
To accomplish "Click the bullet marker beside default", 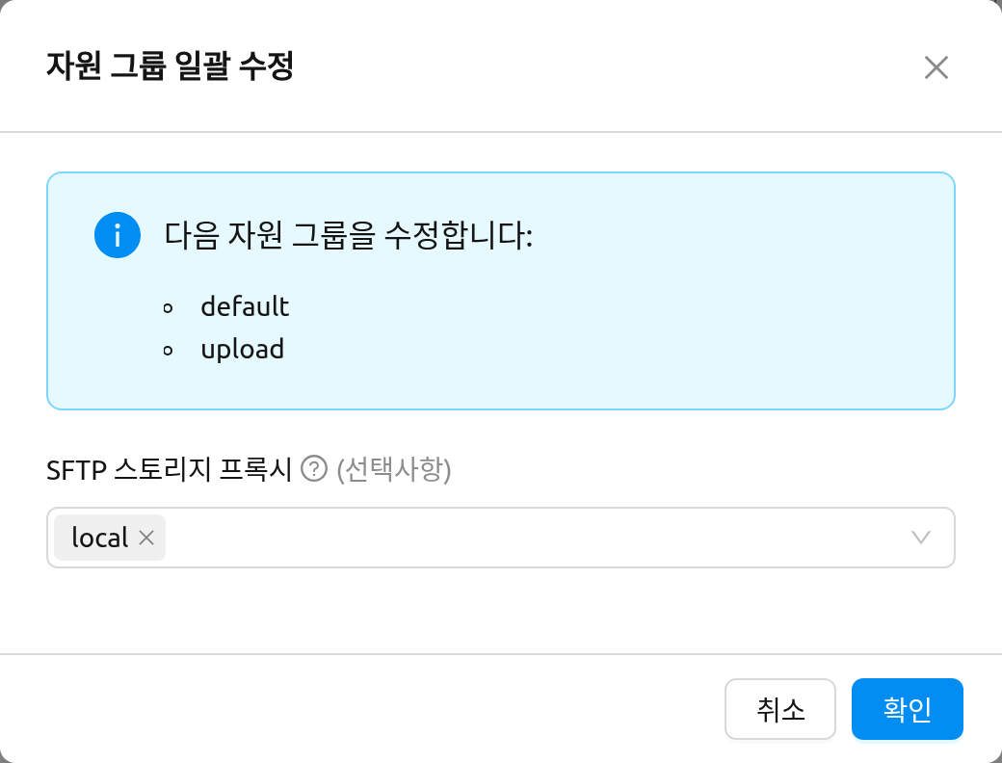I will (x=168, y=308).
